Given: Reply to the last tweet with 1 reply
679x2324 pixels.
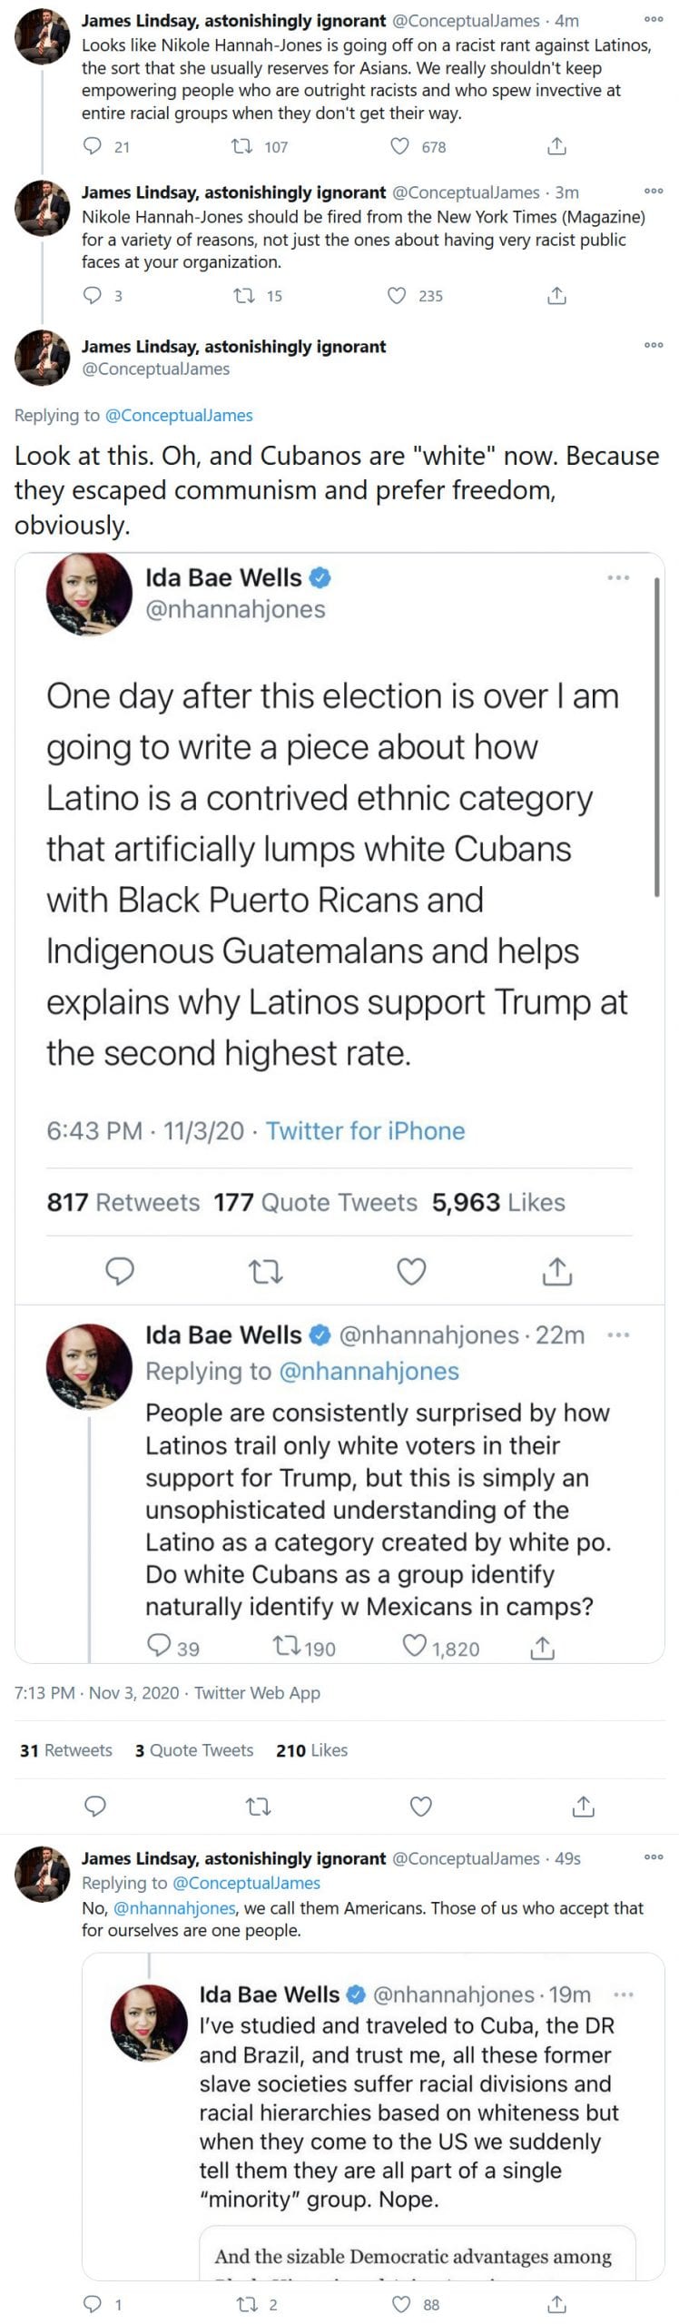Looking at the screenshot, I should click(93, 2304).
